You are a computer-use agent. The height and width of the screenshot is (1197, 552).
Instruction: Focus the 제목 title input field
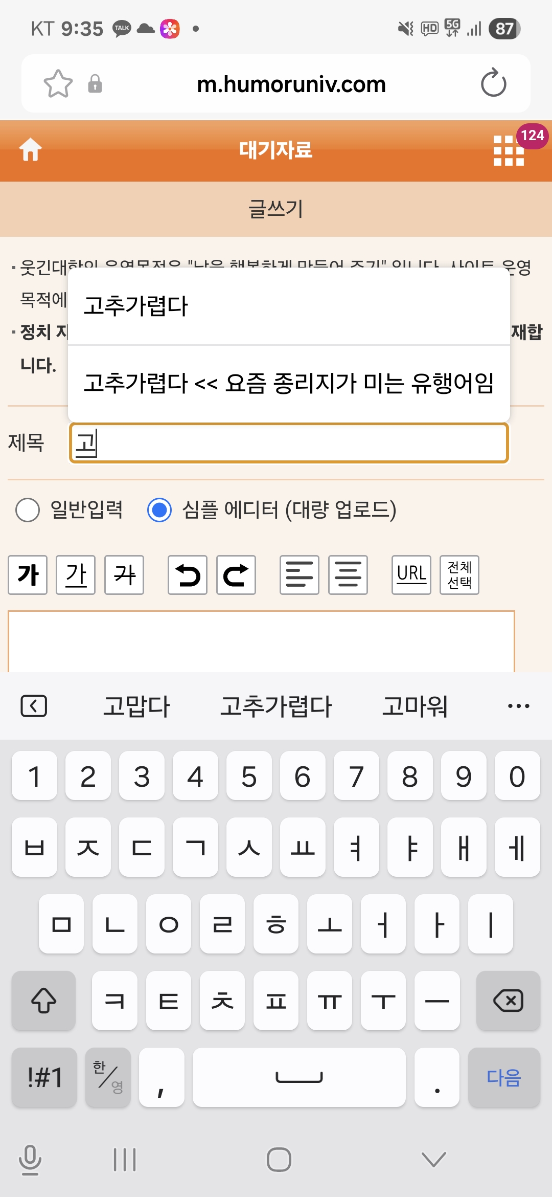click(289, 443)
